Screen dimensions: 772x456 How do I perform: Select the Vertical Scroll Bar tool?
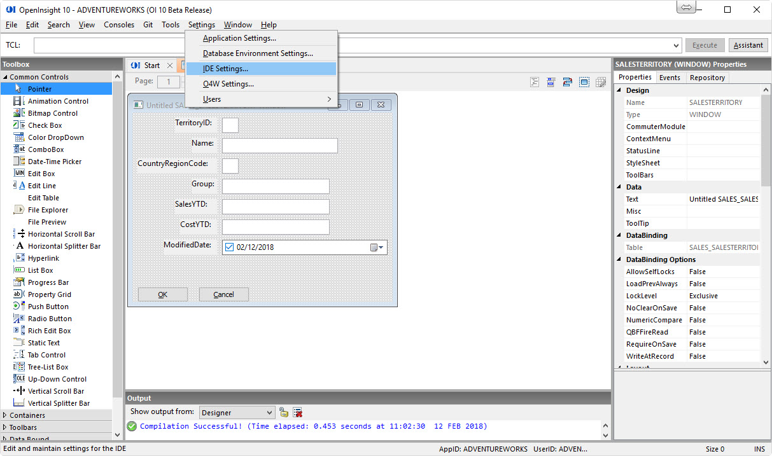(56, 391)
